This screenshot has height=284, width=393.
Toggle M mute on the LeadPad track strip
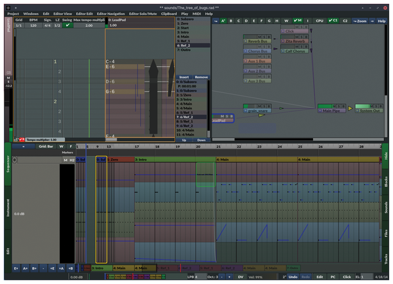coord(9,78)
